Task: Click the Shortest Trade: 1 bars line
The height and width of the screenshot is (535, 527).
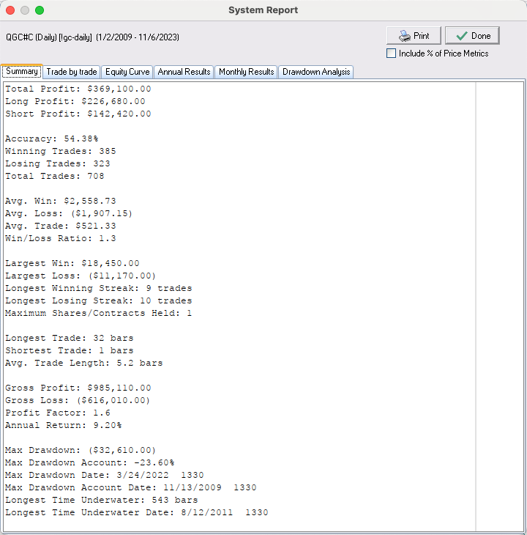Action: tap(69, 350)
